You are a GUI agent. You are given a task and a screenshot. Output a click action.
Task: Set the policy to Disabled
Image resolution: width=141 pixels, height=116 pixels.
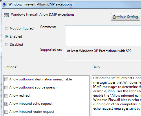click(x=7, y=45)
